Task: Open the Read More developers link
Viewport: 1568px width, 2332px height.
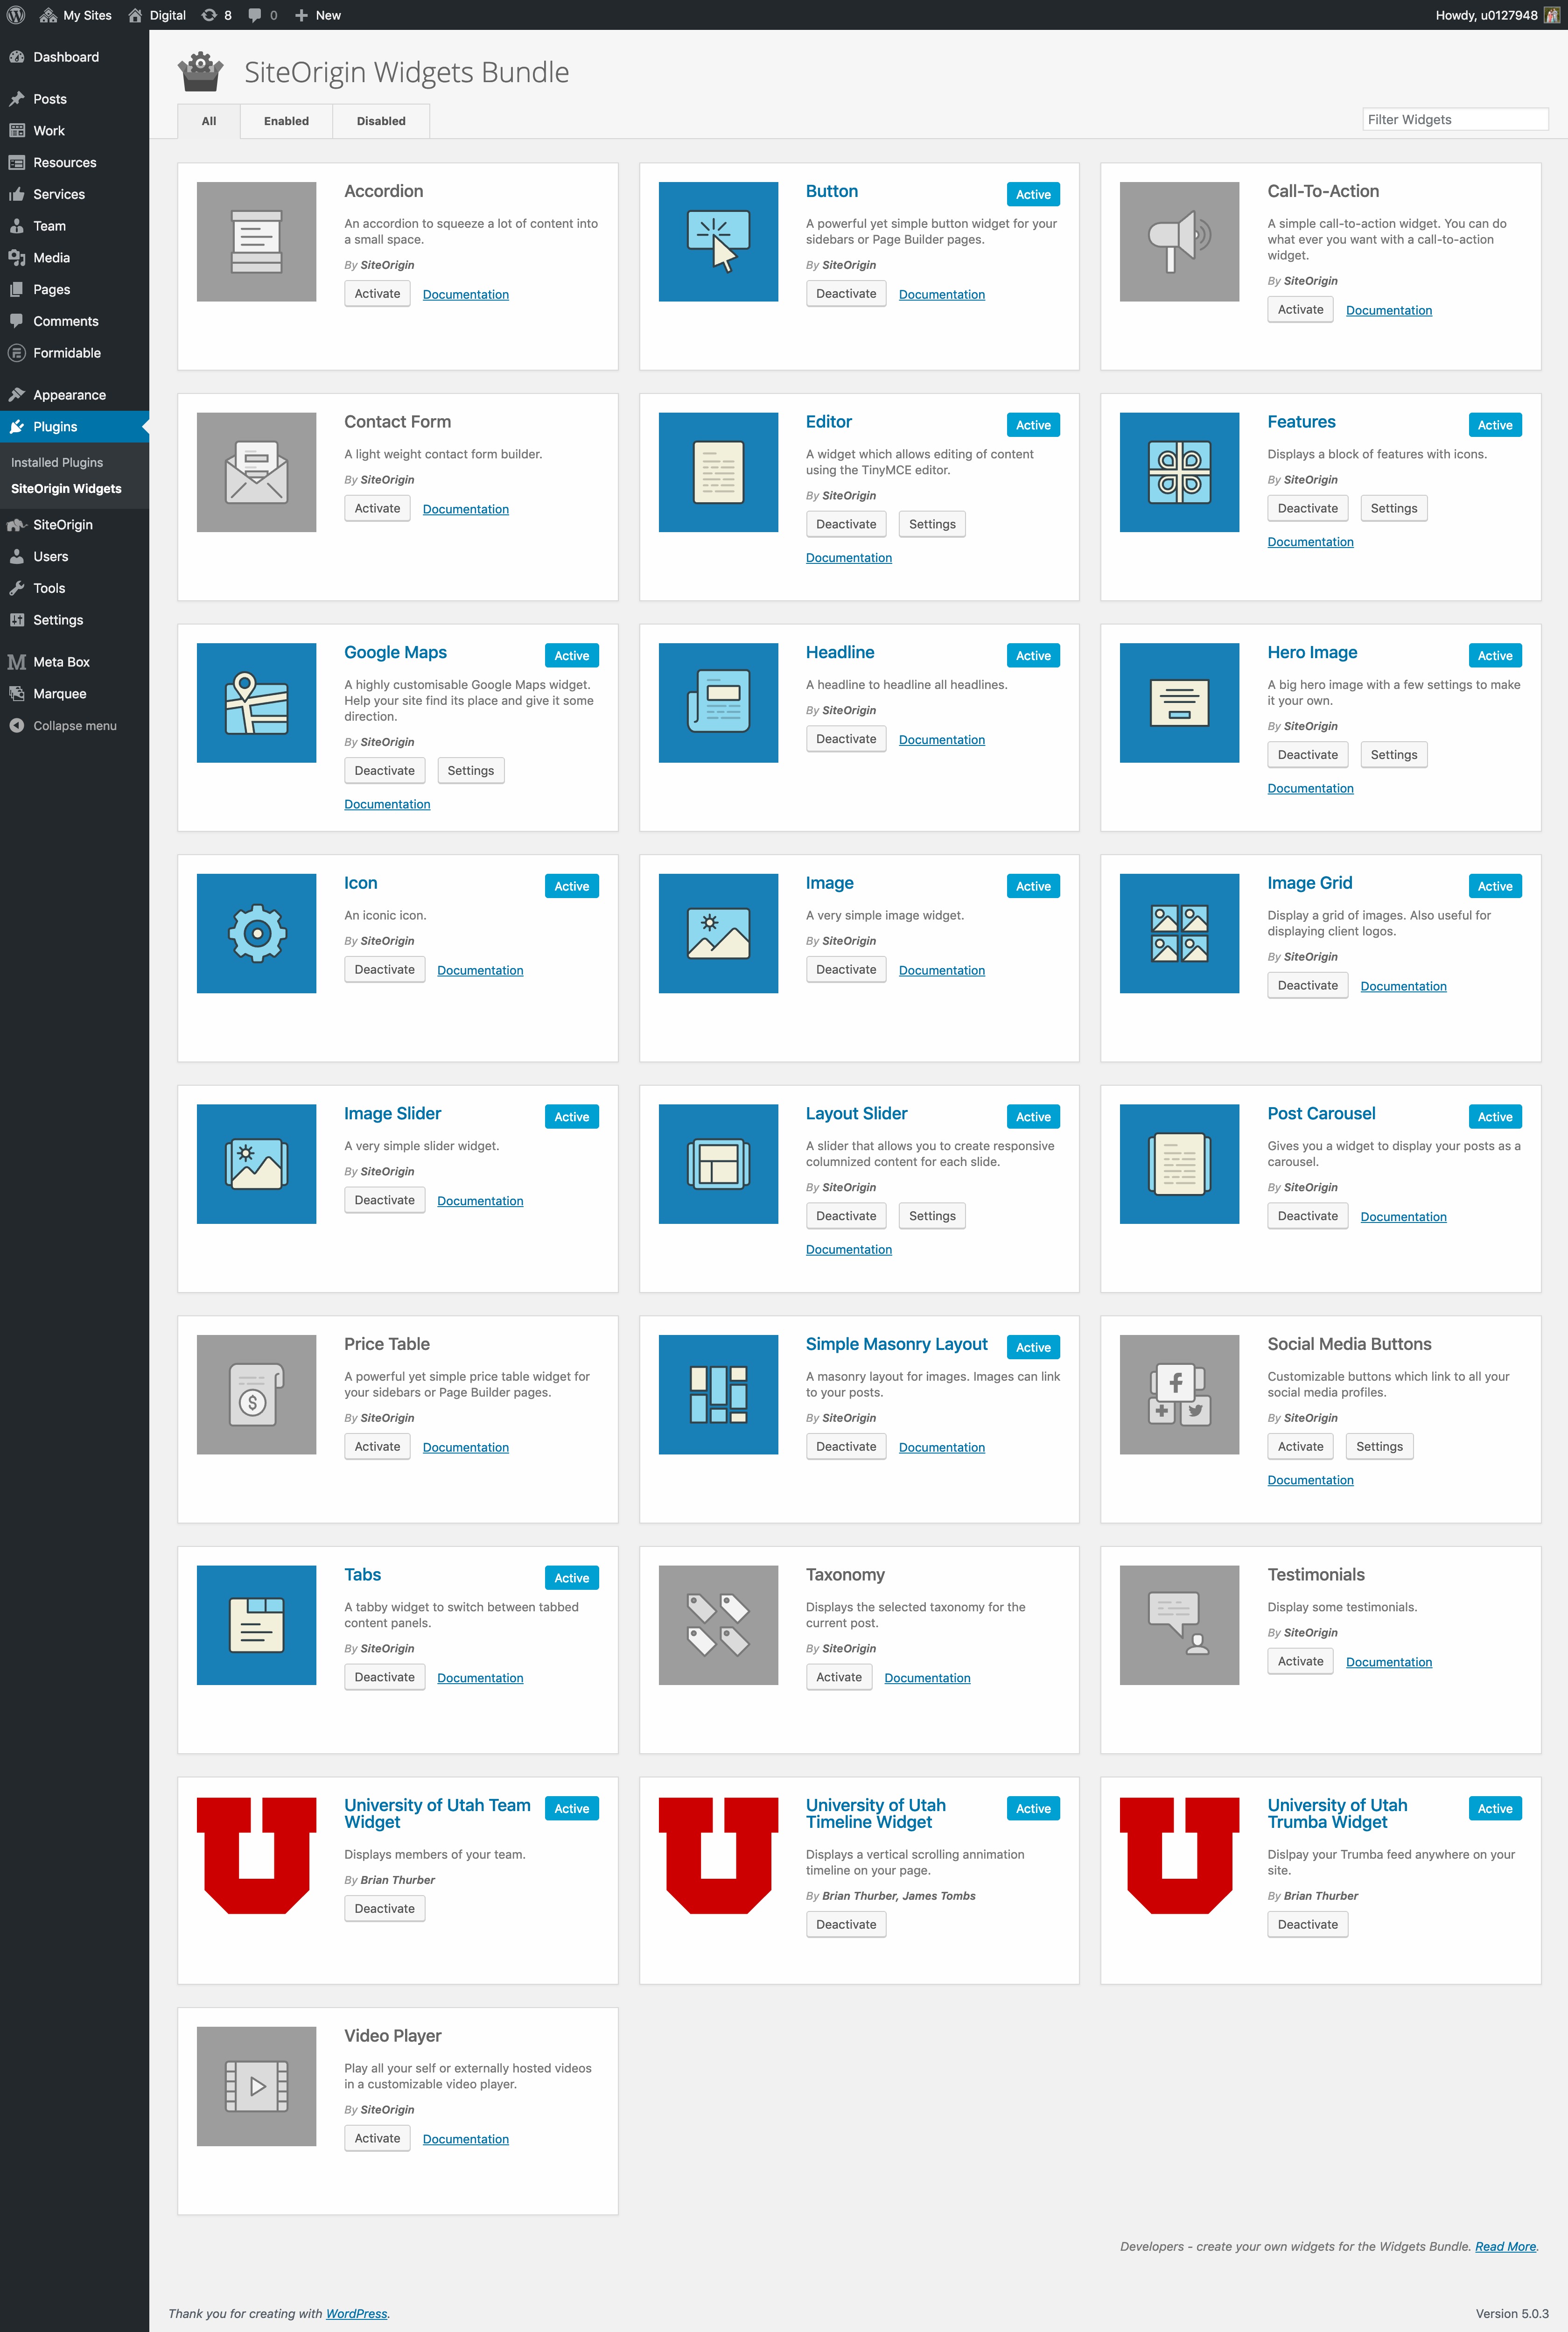Action: pos(1505,2246)
